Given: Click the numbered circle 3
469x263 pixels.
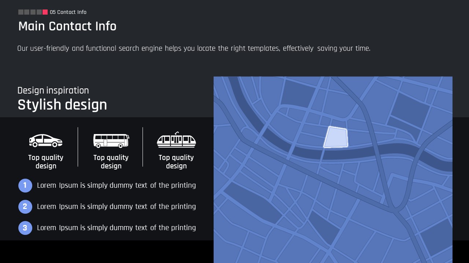Looking at the screenshot, I should coord(25,228).
